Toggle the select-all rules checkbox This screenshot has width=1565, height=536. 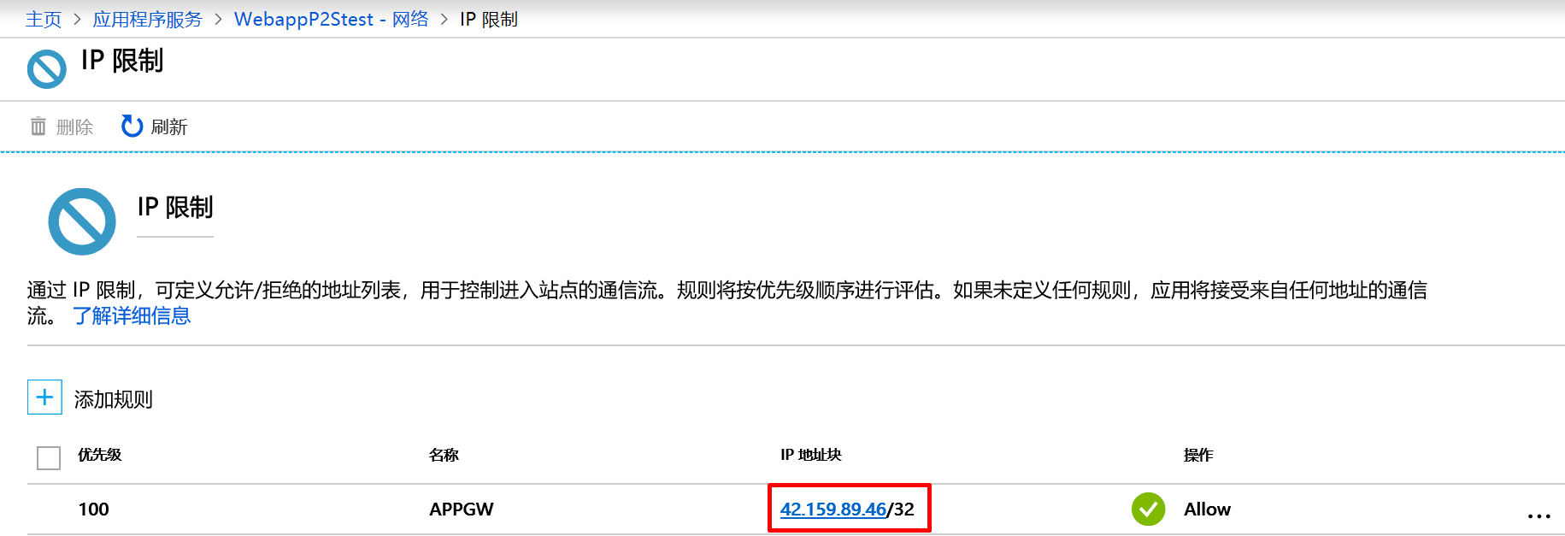(49, 458)
